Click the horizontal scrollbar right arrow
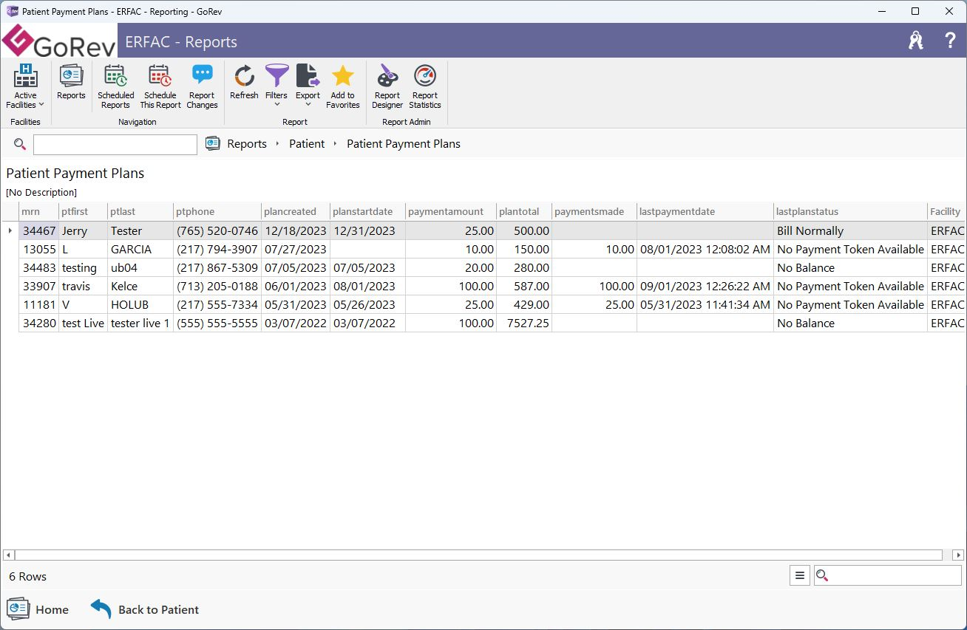 pos(958,555)
